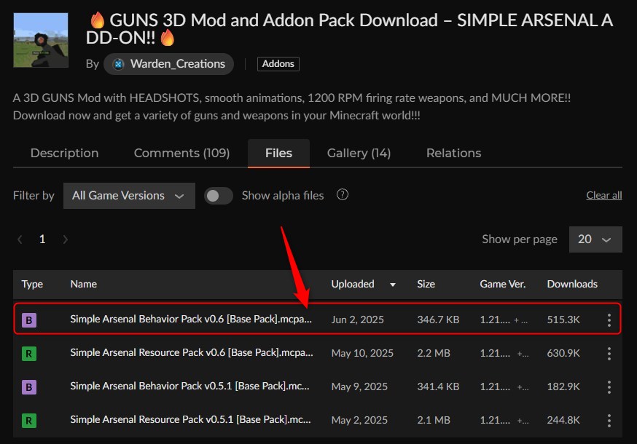Enable the Show alpha files toggle
637x444 pixels.
pos(218,195)
